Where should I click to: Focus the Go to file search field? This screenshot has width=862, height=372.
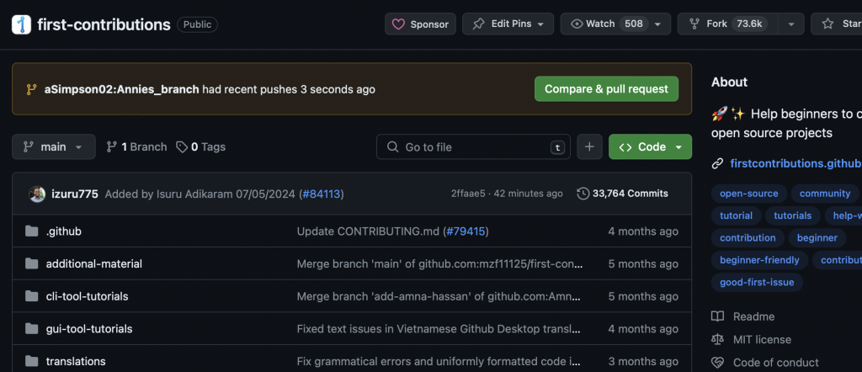(473, 146)
